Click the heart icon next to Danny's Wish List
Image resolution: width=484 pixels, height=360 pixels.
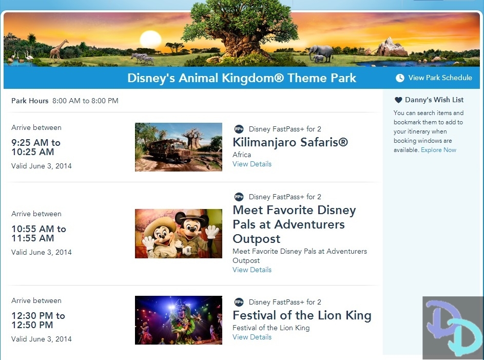pos(398,100)
